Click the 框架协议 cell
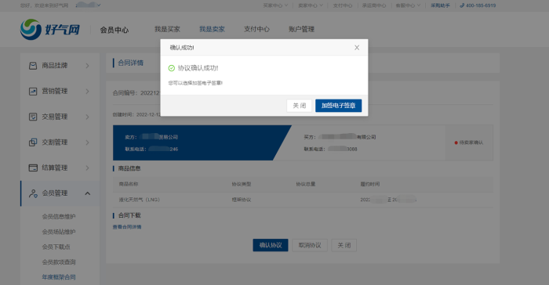 pos(242,200)
